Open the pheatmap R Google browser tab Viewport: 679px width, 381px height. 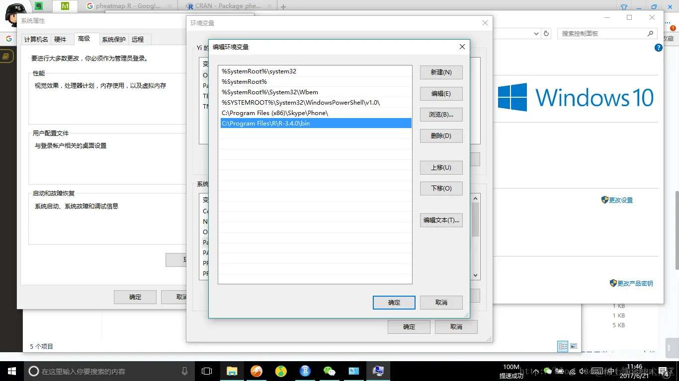tap(128, 6)
